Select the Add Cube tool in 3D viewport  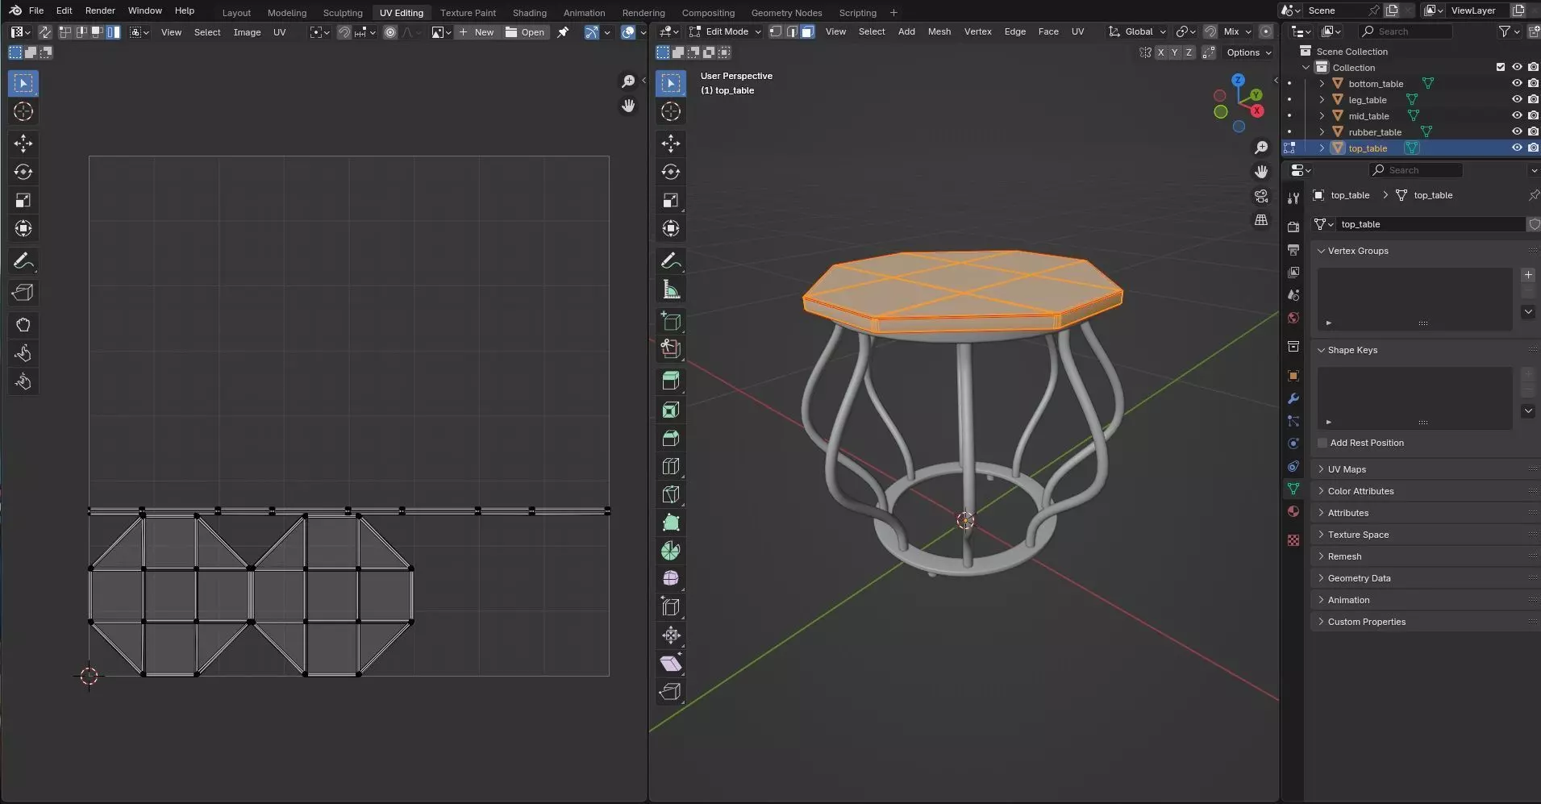pos(671,321)
